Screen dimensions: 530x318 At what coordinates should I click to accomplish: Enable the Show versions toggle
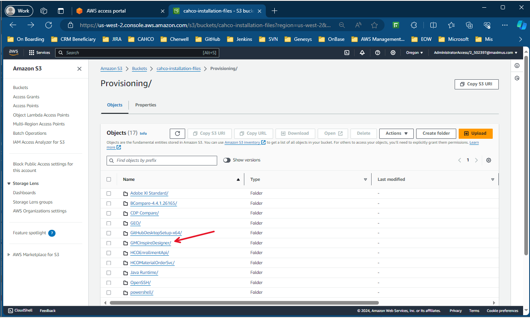pos(227,160)
